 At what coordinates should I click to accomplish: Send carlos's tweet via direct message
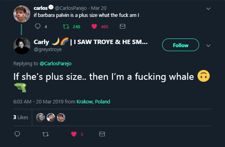coord(123,26)
